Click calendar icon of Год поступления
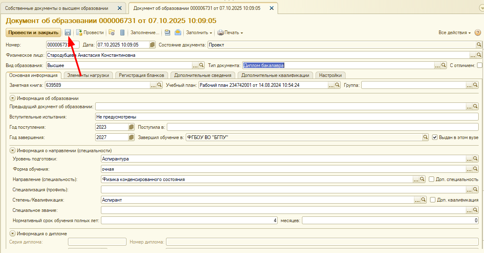 (x=131, y=127)
